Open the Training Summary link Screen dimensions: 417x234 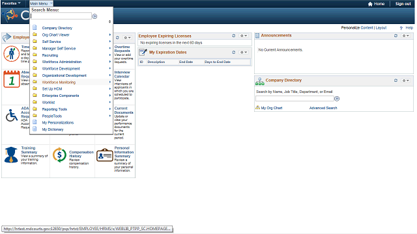29,150
